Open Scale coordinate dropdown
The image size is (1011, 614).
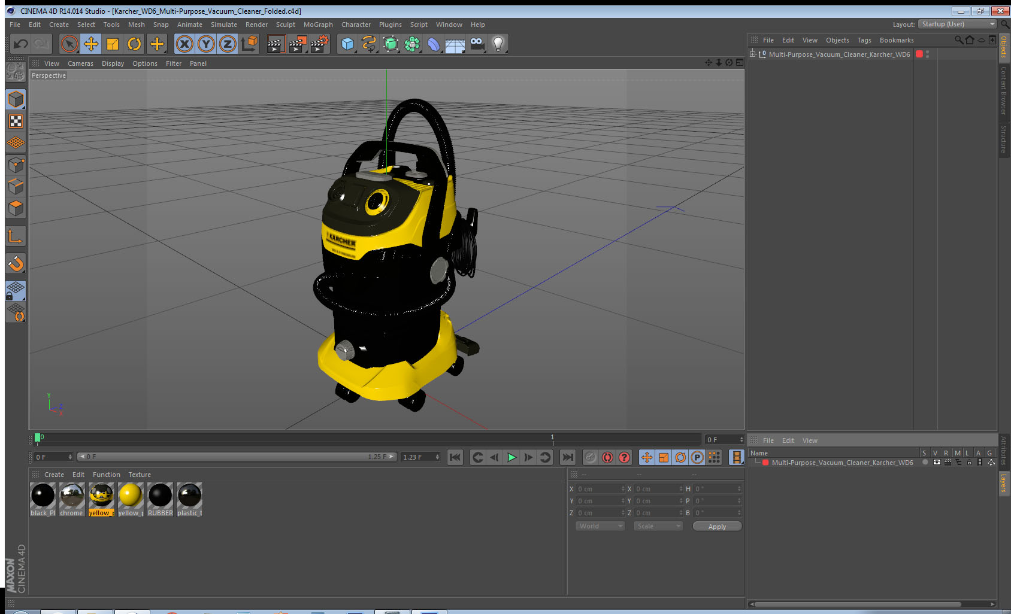(658, 526)
